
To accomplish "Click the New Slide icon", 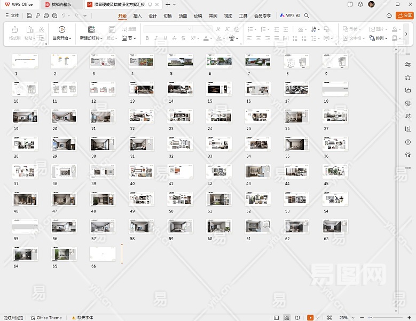I will (x=91, y=29).
